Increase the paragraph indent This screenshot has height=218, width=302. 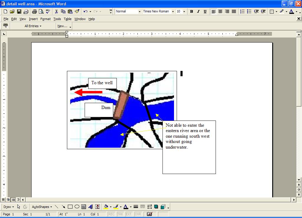263,12
